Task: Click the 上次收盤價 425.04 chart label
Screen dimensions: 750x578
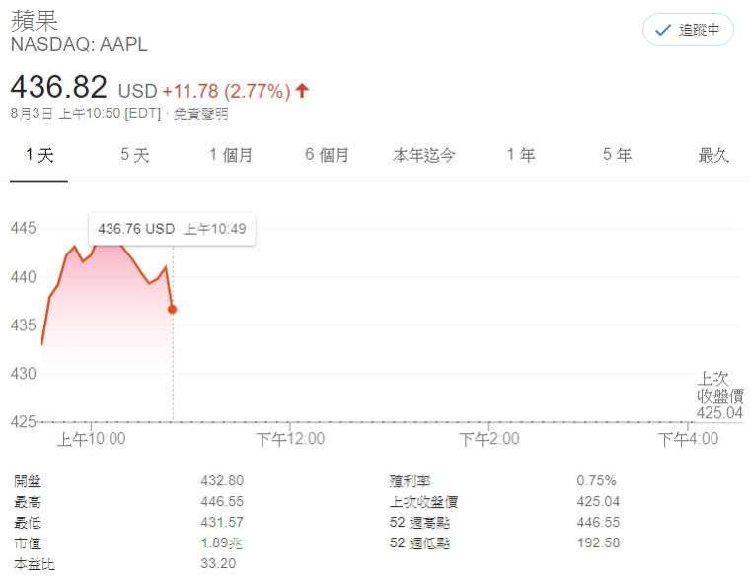Action: [719, 396]
